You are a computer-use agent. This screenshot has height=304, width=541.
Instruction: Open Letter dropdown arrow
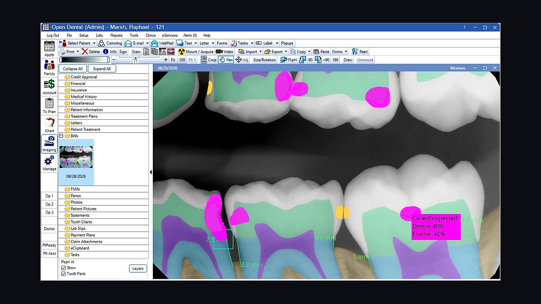pos(213,43)
